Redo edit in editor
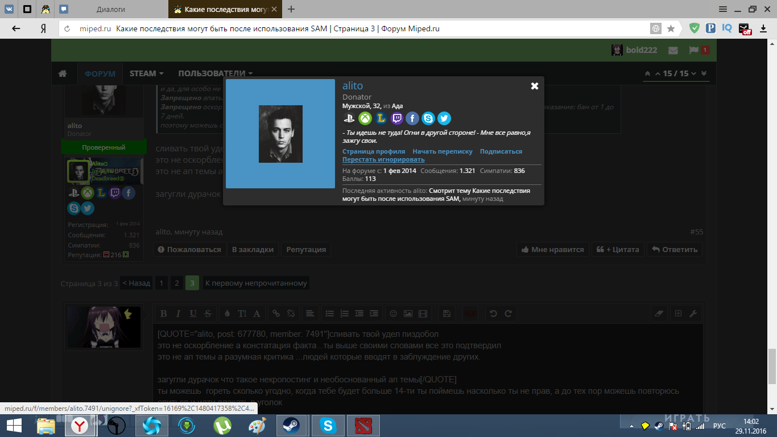777x437 pixels. 508,314
